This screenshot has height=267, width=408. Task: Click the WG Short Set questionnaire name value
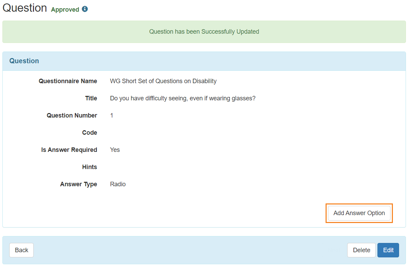tap(163, 81)
